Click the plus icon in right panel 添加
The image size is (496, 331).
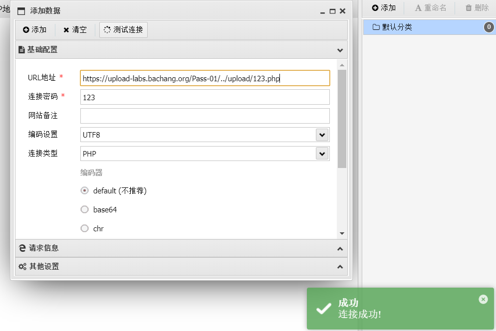375,7
